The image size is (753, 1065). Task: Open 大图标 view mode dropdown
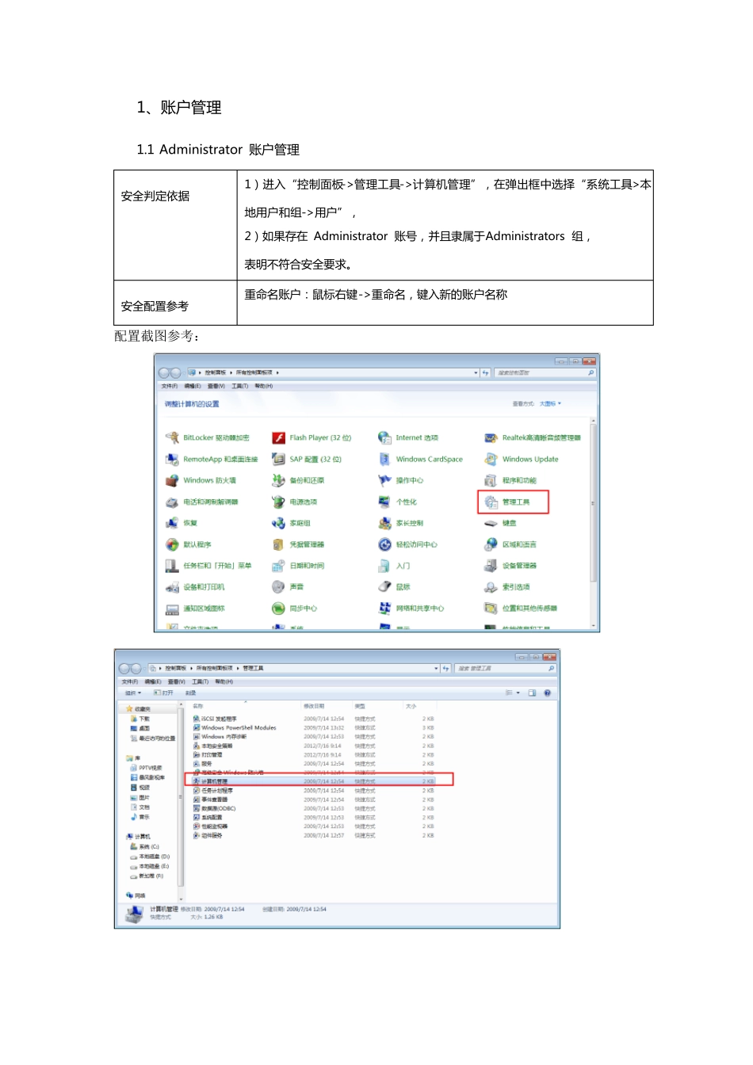click(550, 403)
